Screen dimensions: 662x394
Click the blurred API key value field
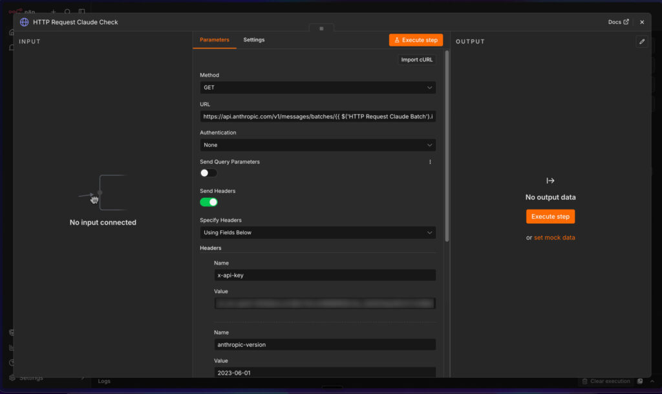point(325,303)
